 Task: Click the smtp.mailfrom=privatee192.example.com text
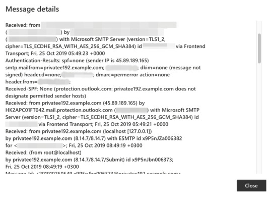point(55,68)
